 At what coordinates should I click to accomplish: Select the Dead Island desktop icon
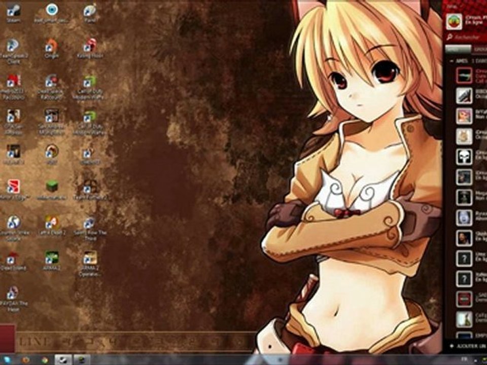point(13,261)
